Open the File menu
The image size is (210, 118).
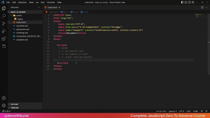point(8,2)
